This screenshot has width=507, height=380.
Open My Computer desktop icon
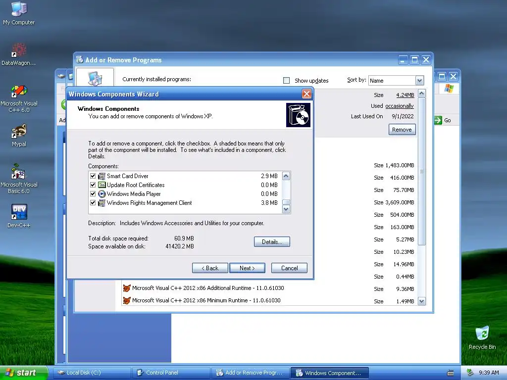pyautogui.click(x=19, y=13)
